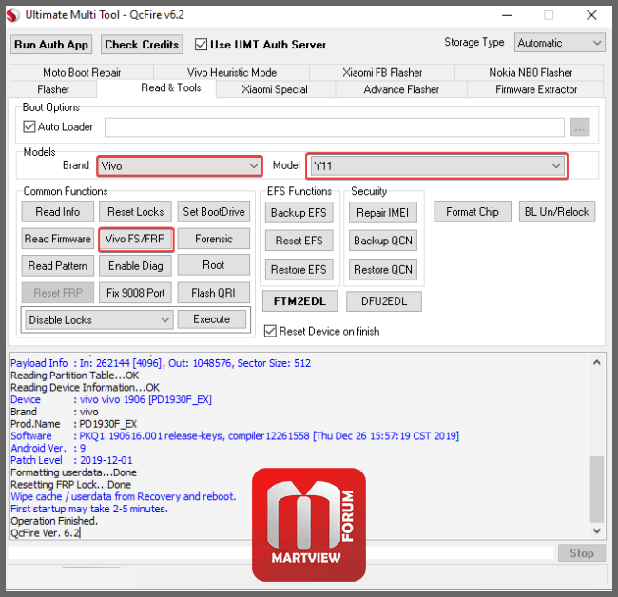Close the QcFire window
The image size is (618, 597).
click(x=591, y=15)
